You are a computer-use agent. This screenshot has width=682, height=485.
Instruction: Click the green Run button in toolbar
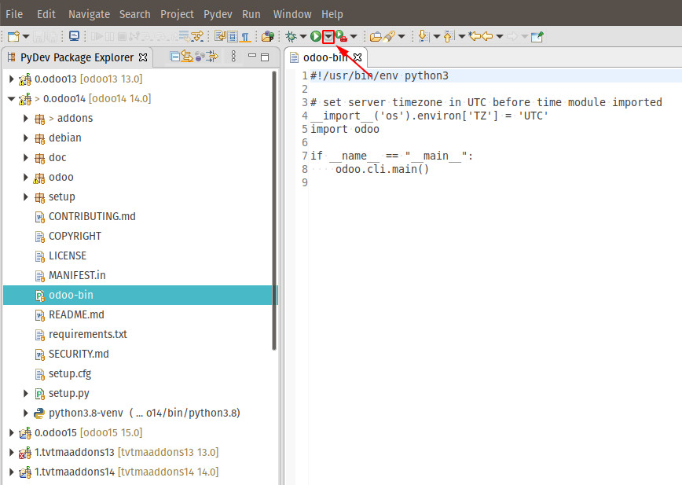pyautogui.click(x=315, y=36)
